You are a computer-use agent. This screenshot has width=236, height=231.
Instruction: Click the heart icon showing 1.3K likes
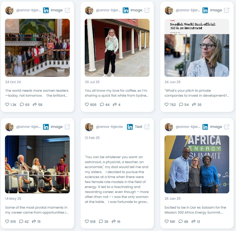point(7,104)
